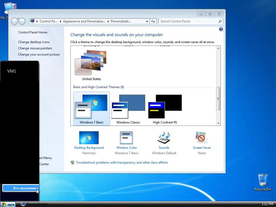
Task: Click the Personalization breadcrumb
Action: tap(121, 21)
